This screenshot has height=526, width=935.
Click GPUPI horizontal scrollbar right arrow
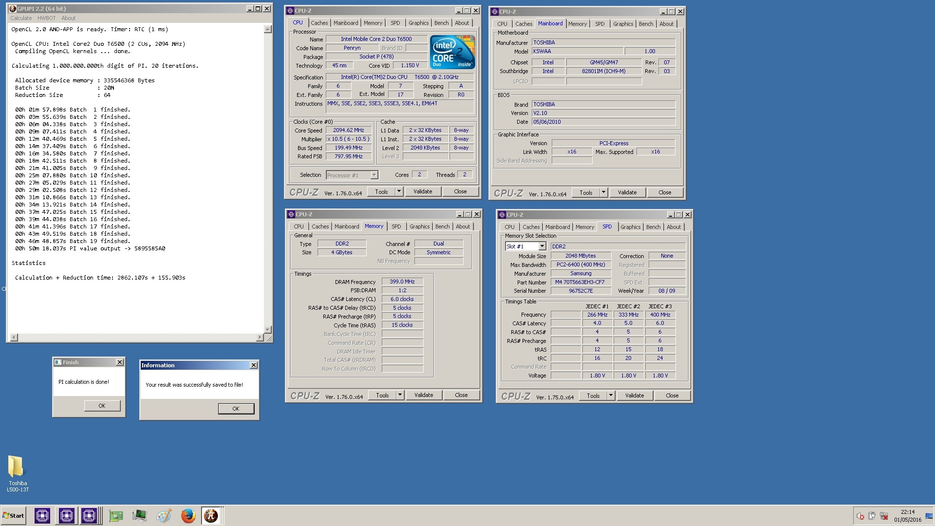point(260,338)
